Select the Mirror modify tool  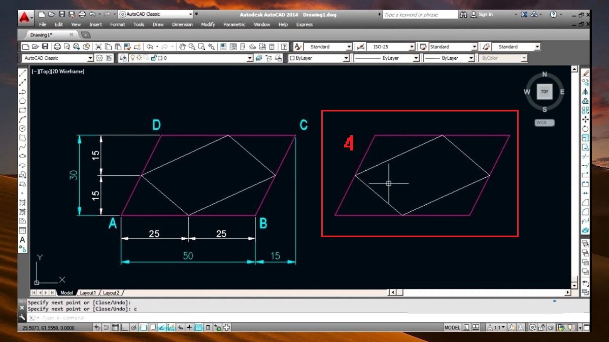(585, 92)
